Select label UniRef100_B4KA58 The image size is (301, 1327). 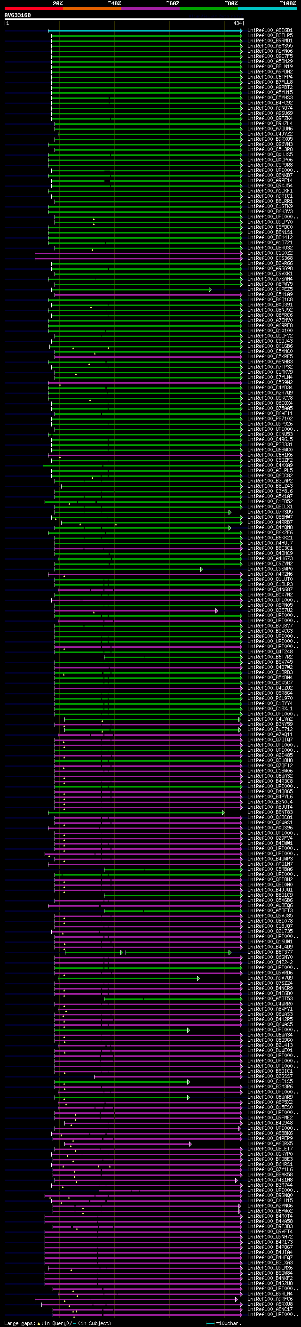click(x=269, y=1222)
